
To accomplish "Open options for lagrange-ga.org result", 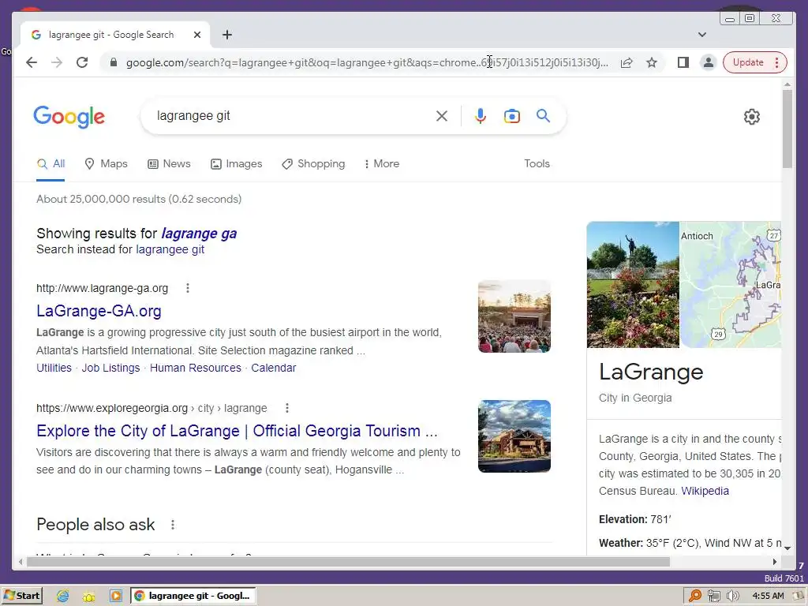I will click(x=188, y=288).
